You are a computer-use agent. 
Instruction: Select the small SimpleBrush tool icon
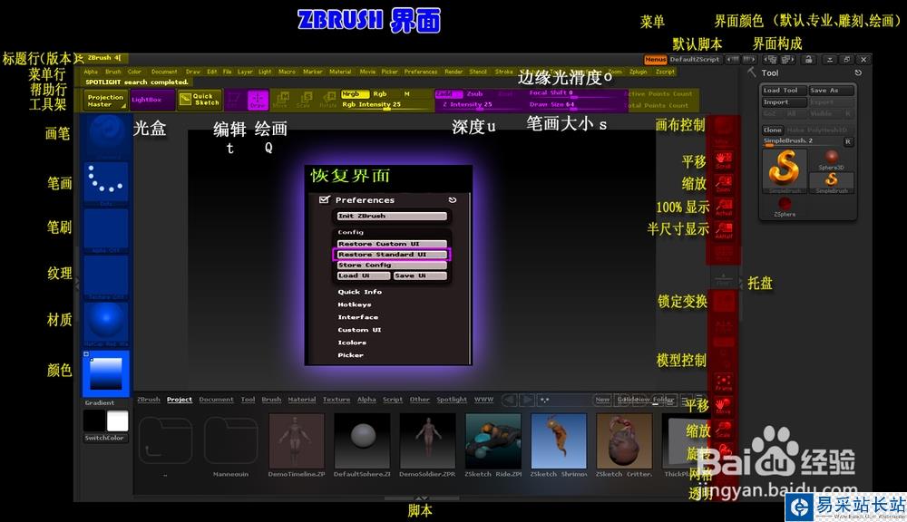click(x=831, y=182)
